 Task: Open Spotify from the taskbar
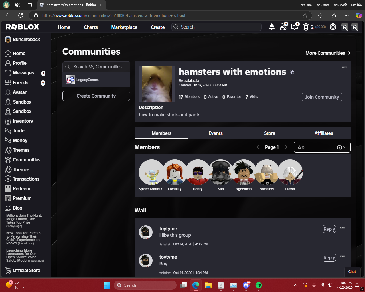coord(259,285)
